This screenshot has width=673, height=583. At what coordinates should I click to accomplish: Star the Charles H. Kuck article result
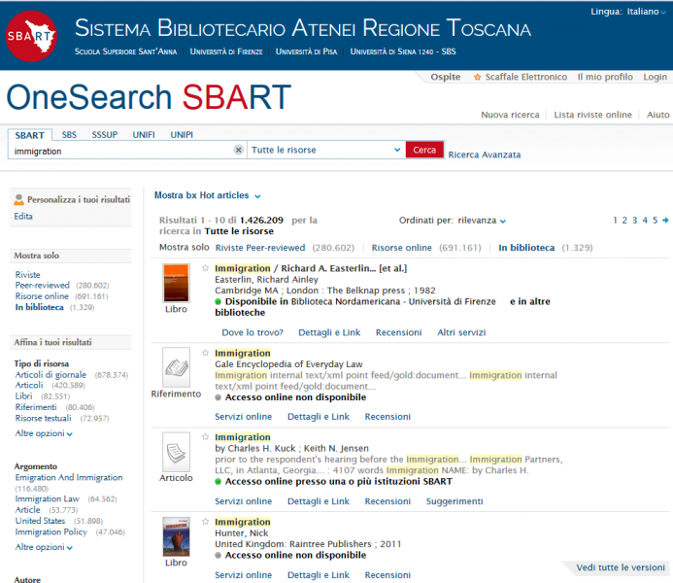(205, 438)
